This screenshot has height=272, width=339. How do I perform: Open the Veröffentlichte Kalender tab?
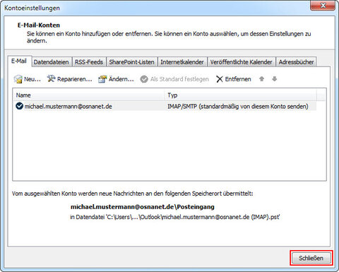tap(242, 62)
